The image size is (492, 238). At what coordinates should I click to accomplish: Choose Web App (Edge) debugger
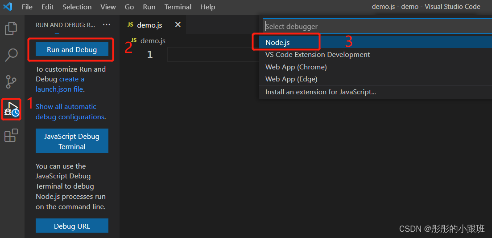pos(375,79)
